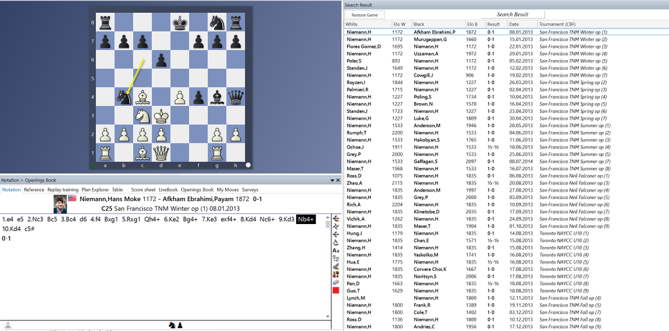Select the game row with Lynch,M

pyautogui.click(x=506, y=298)
